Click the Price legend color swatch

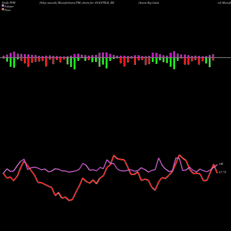tap(3, 9)
